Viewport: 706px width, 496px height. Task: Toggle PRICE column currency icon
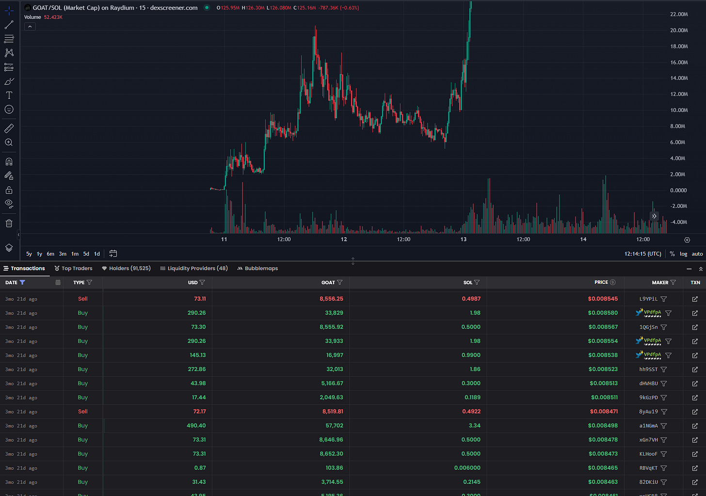pyautogui.click(x=613, y=282)
